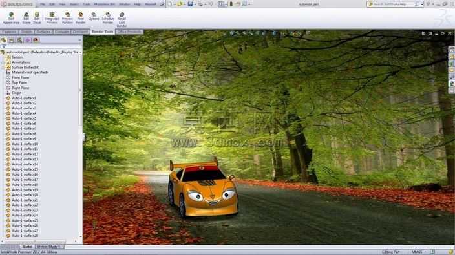Switch to the Sketch tab
This screenshot has width=455, height=255.
coord(26,32)
